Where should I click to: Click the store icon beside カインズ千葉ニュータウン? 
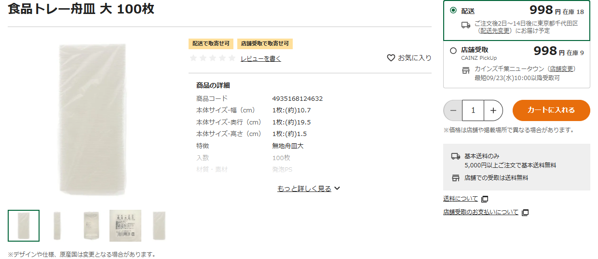pyautogui.click(x=466, y=70)
